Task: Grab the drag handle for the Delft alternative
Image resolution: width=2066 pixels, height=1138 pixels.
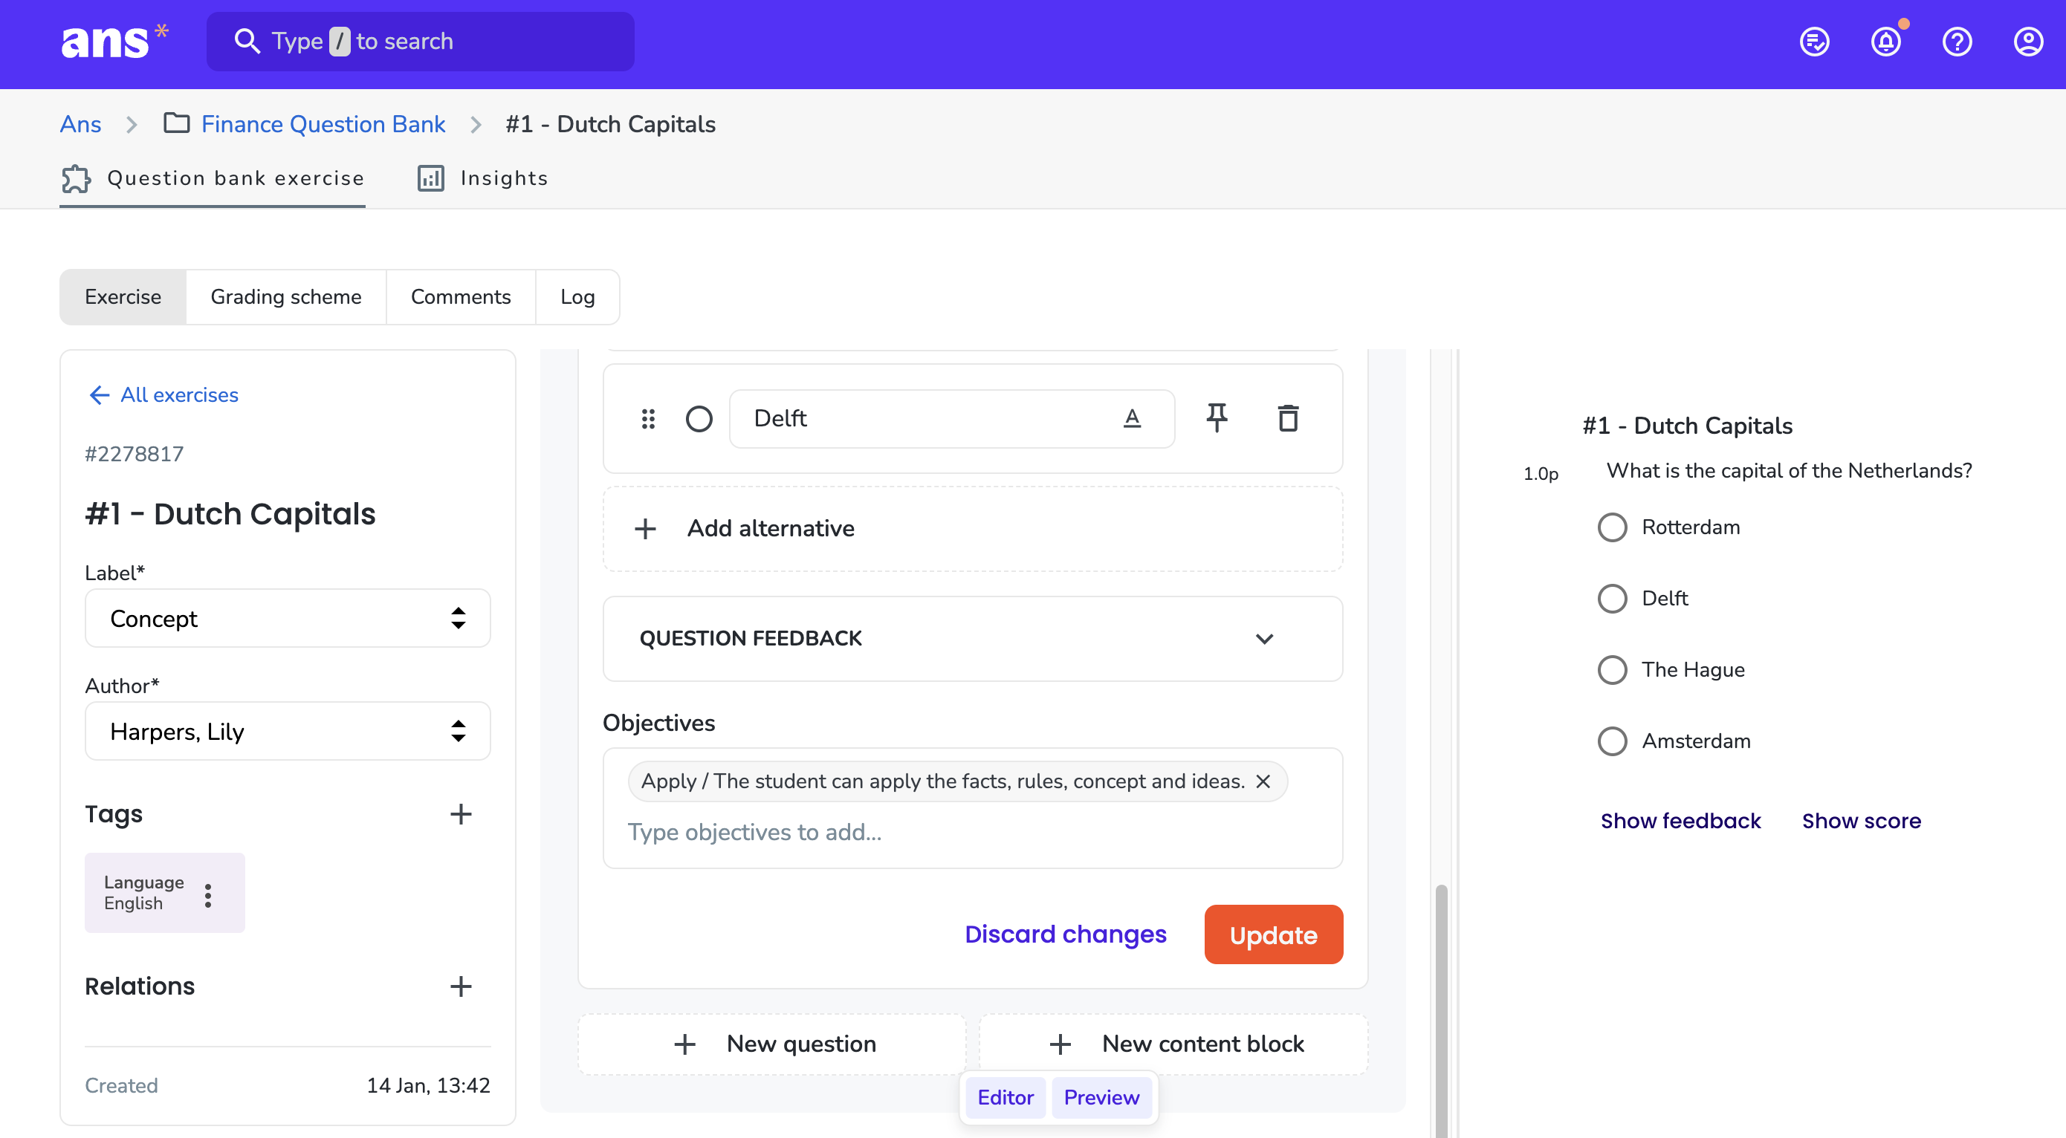Action: pyautogui.click(x=648, y=418)
